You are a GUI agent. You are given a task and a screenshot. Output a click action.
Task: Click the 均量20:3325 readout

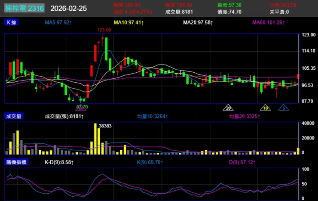coord(245,116)
